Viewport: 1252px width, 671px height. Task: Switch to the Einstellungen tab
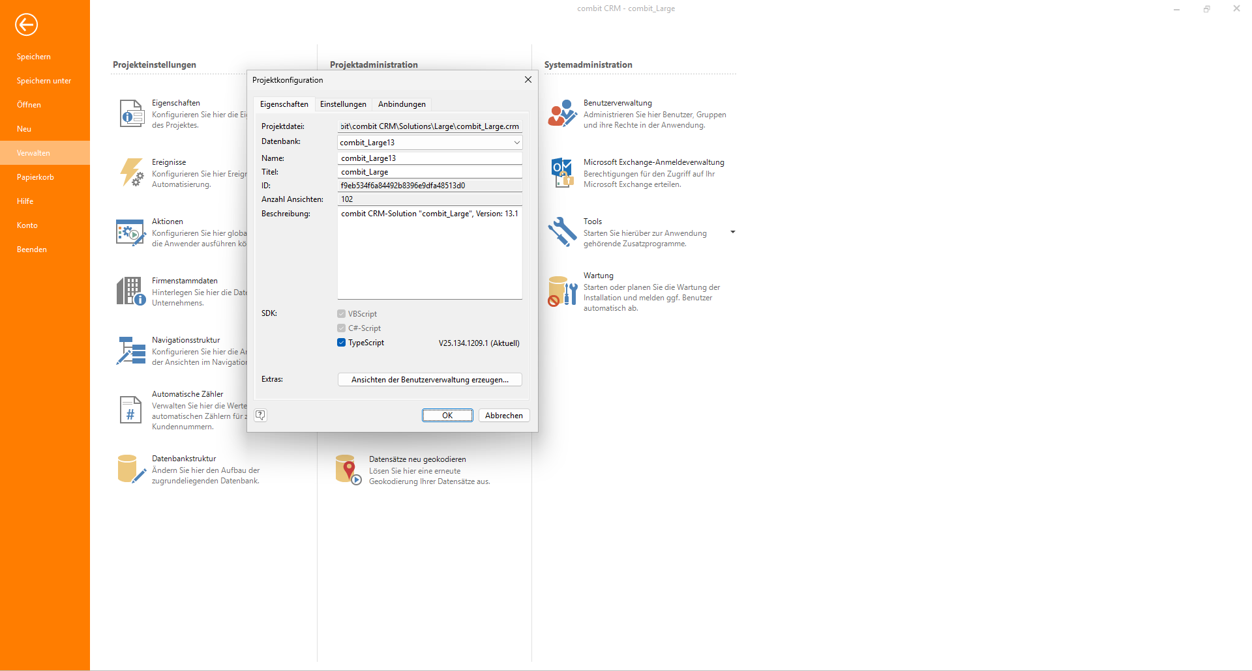point(343,104)
